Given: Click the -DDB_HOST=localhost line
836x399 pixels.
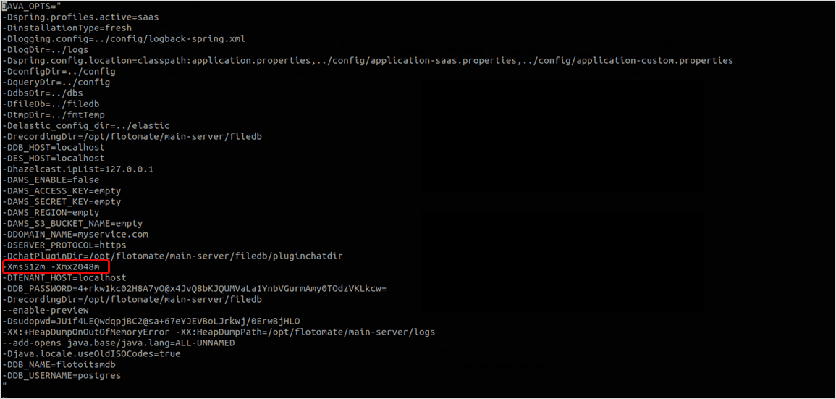Looking at the screenshot, I should (x=54, y=147).
